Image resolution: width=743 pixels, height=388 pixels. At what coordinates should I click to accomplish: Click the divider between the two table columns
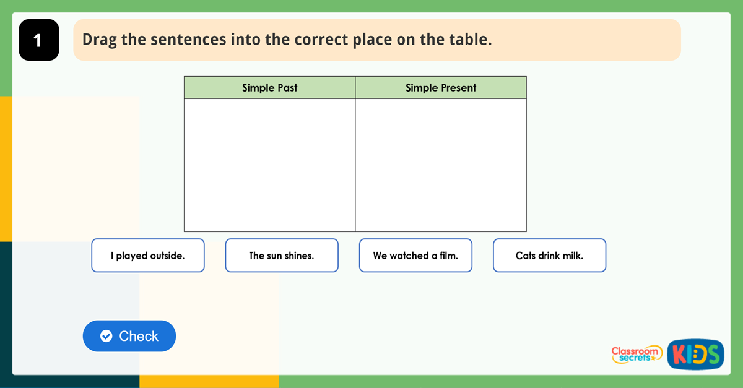coord(355,164)
